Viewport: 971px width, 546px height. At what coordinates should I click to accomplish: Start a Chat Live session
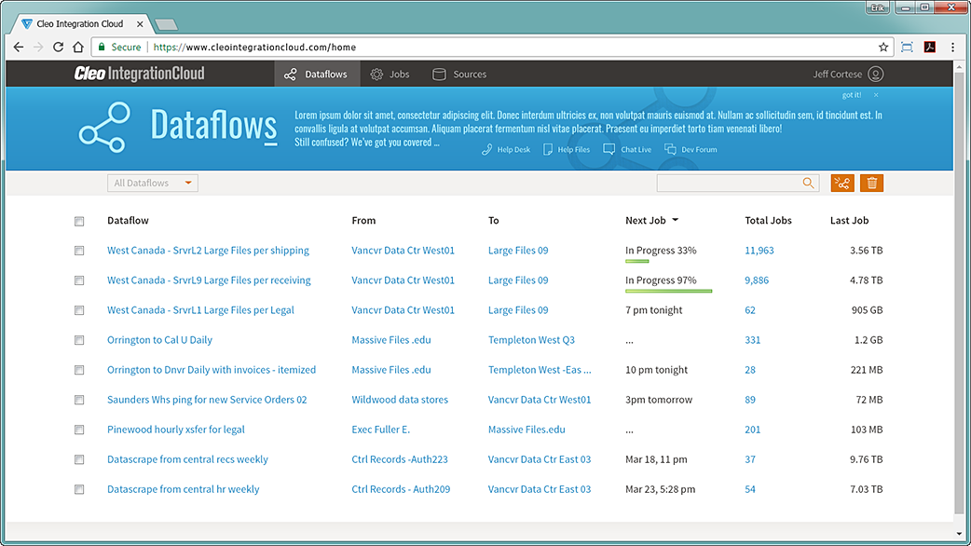[x=627, y=149]
